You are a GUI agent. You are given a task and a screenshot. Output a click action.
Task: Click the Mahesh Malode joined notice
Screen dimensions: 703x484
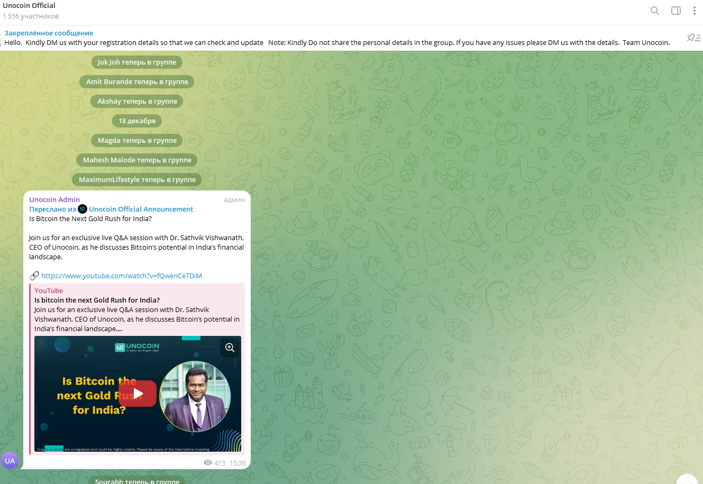(x=137, y=160)
